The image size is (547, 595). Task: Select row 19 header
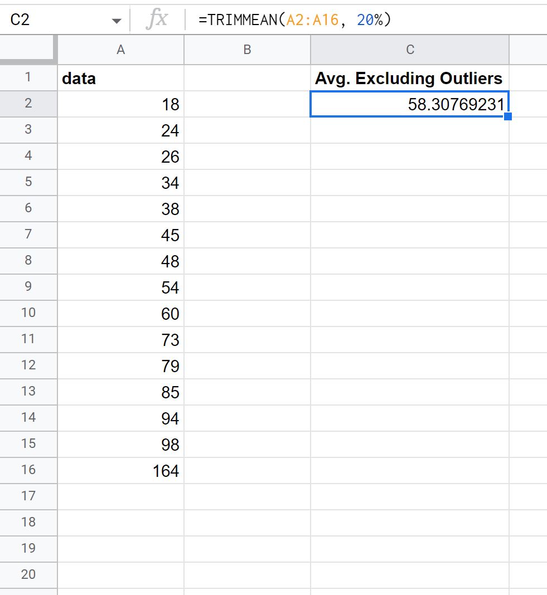pos(28,549)
